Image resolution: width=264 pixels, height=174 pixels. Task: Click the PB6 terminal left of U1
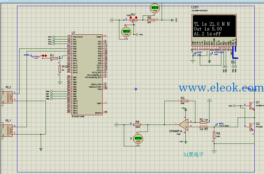coord(52,91)
